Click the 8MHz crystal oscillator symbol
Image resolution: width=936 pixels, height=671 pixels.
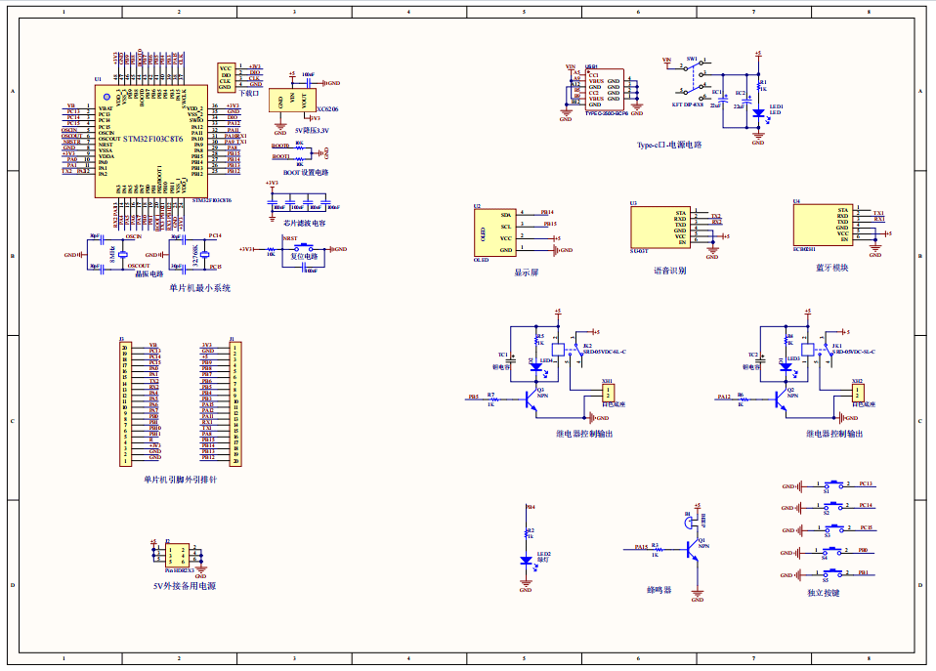(x=124, y=254)
